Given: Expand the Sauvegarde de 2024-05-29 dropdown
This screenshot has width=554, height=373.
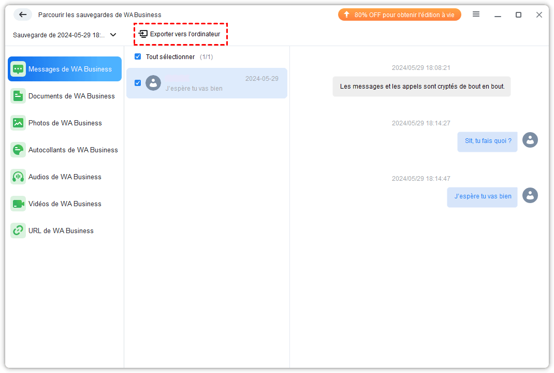Looking at the screenshot, I should click(59, 35).
